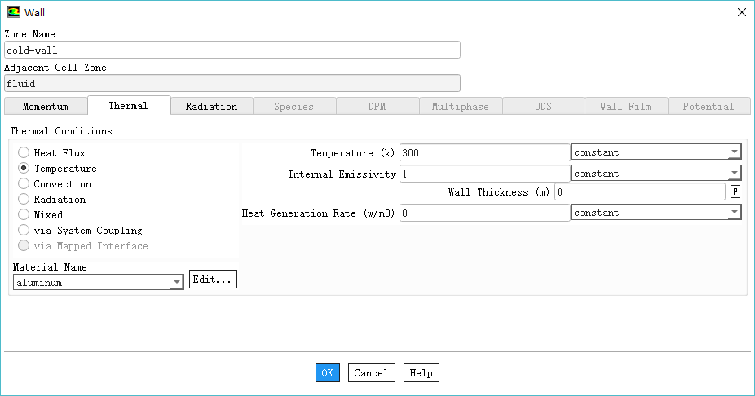Open the Material Name aluminum dropdown
Image resolution: width=755 pixels, height=396 pixels.
99,283
